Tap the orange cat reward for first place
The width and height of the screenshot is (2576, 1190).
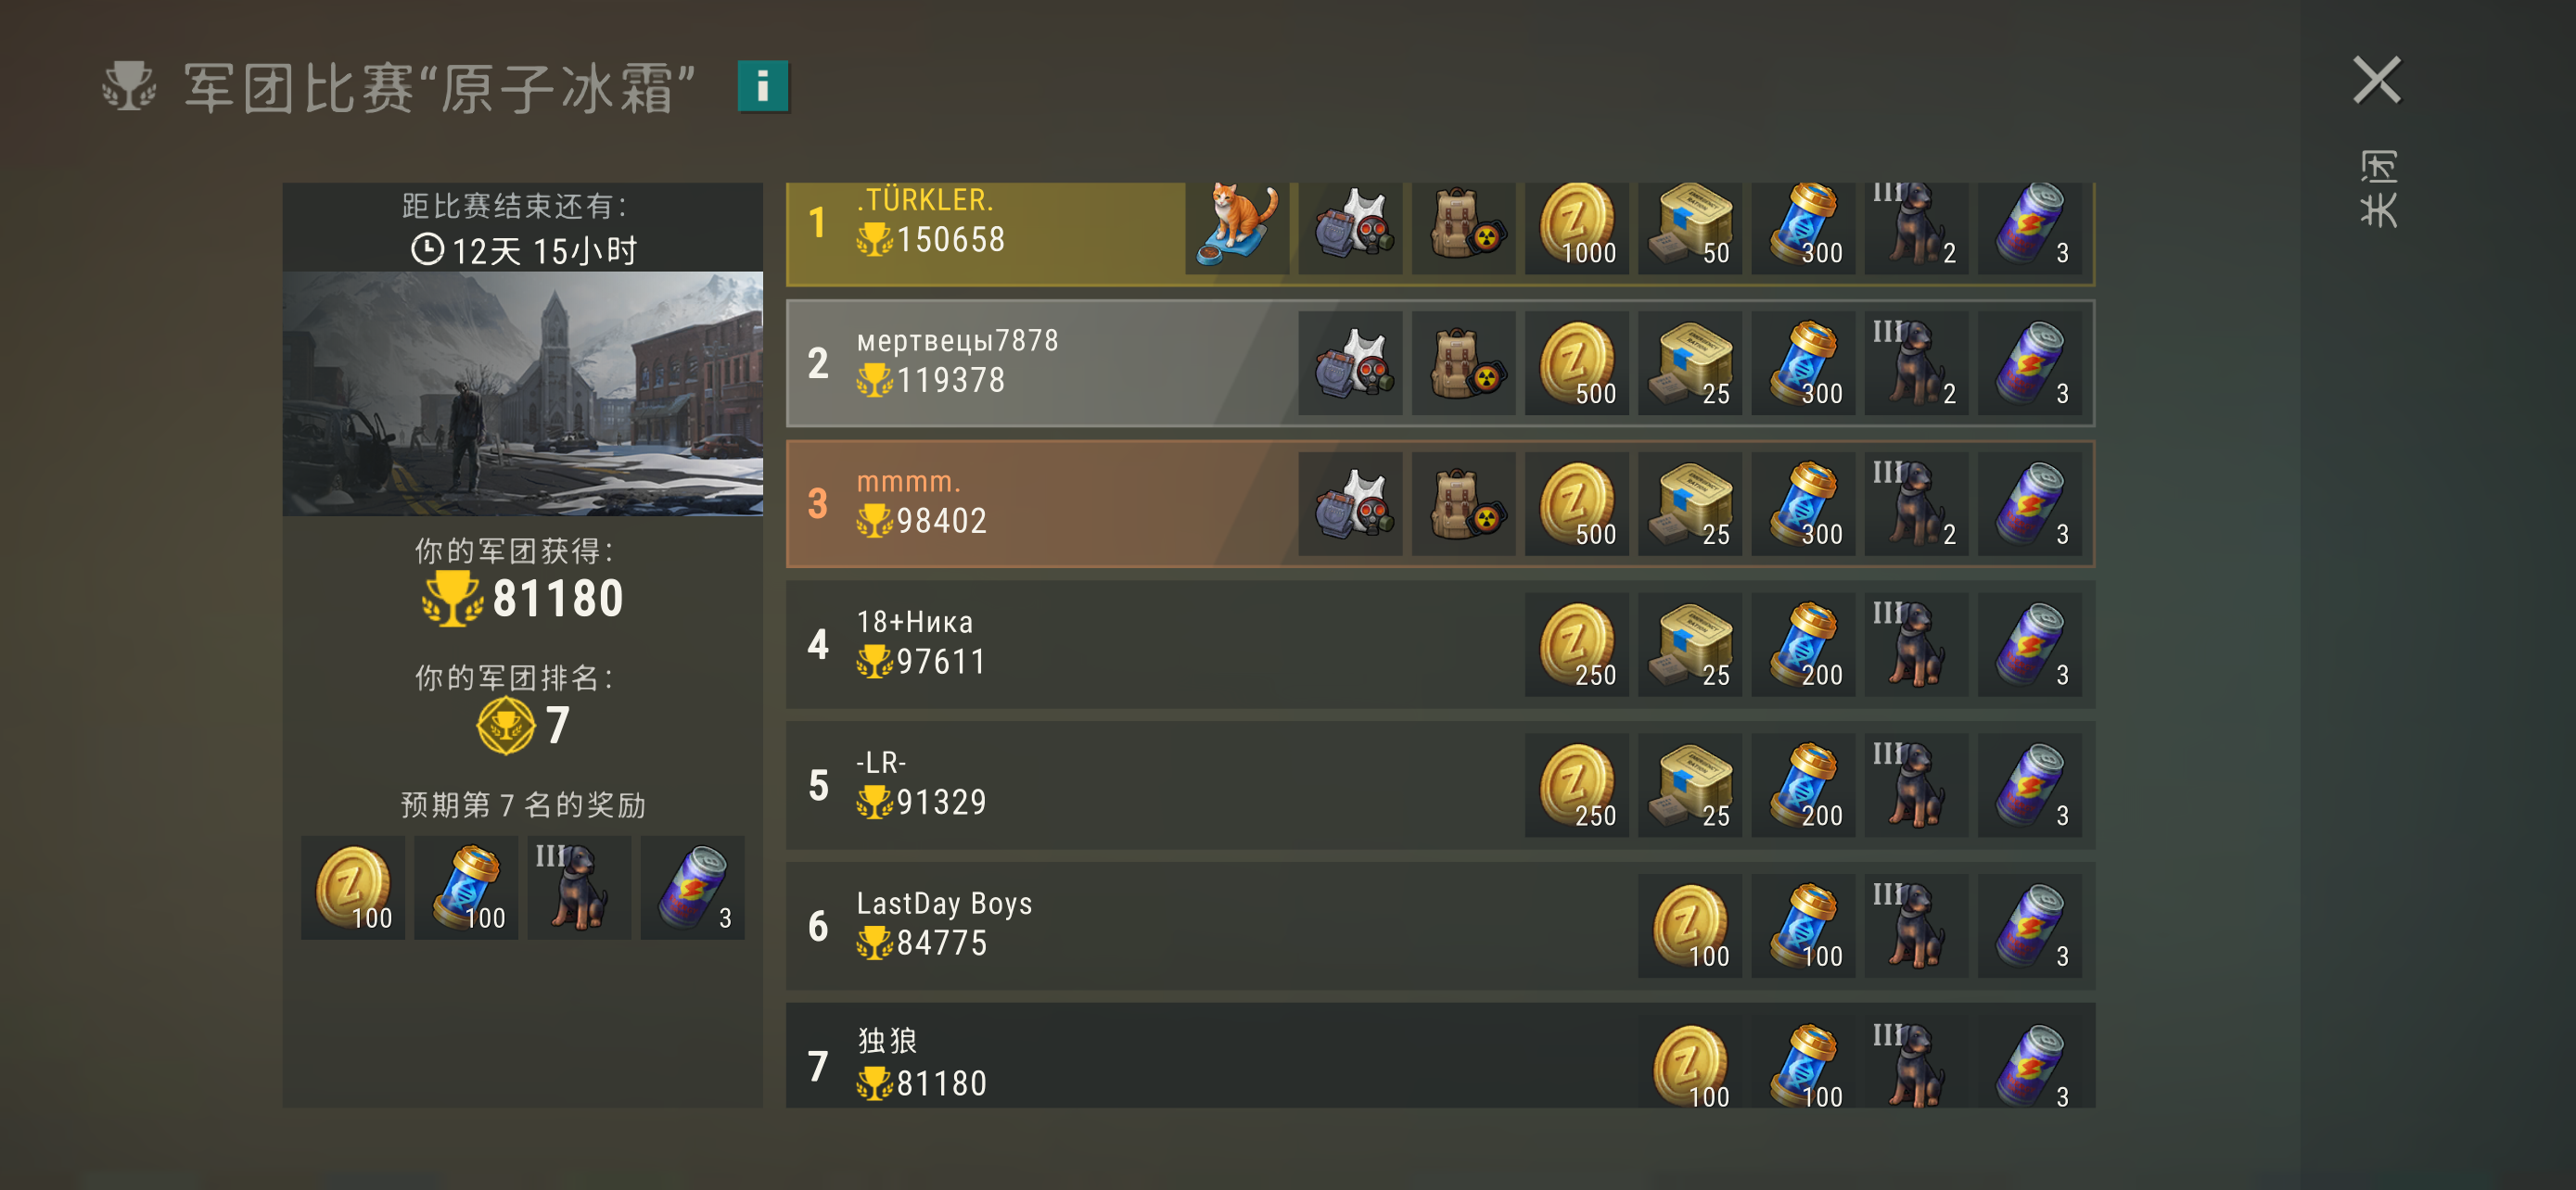click(1237, 227)
